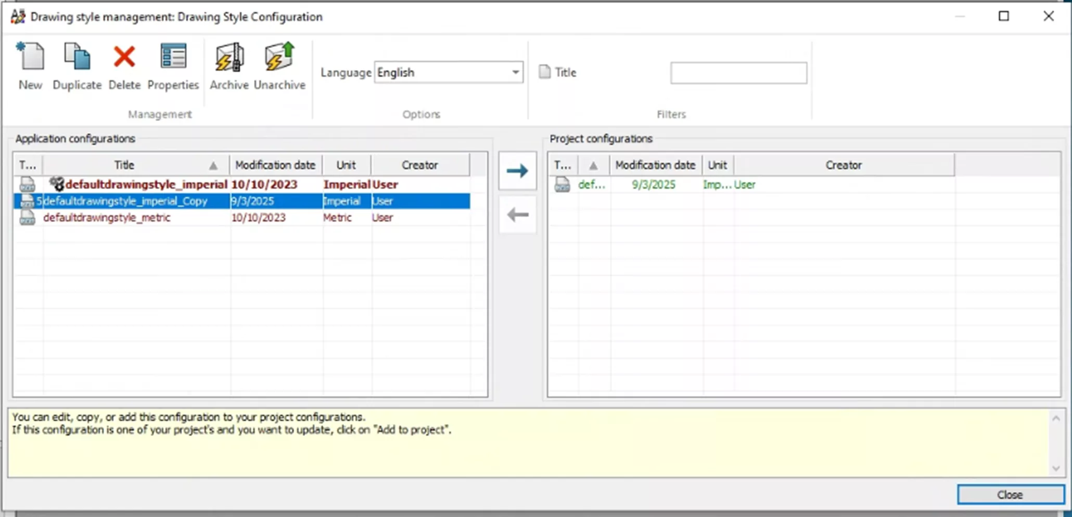This screenshot has height=517, width=1072.
Task: Select defaultdrawingstyle_metric configuration row
Action: pyautogui.click(x=107, y=218)
